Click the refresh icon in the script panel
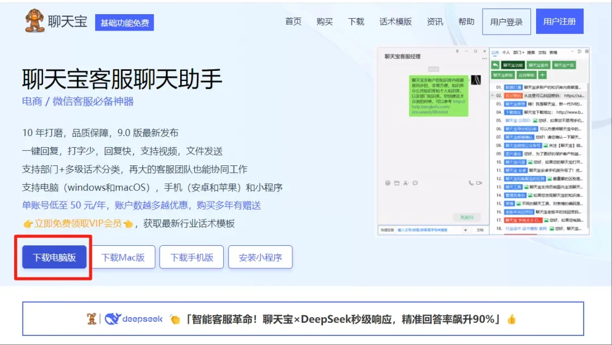 coord(580,52)
